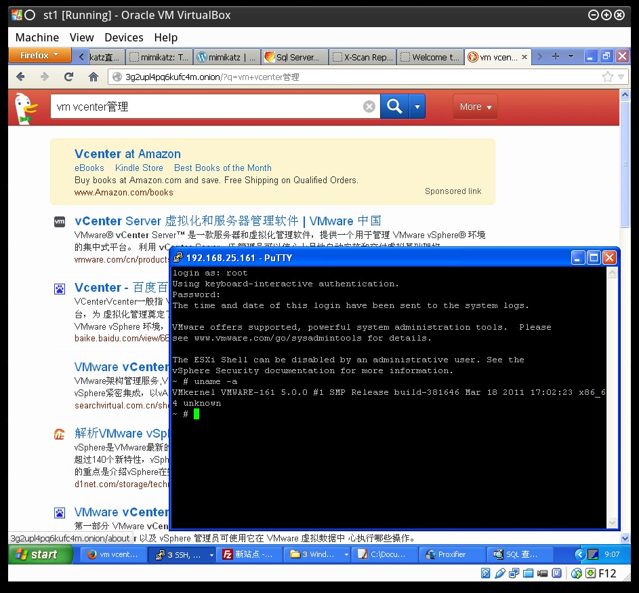Screen dimensions: 639x593
Task: Click the VirtualBox mouse integration status icon
Action: click(x=576, y=573)
